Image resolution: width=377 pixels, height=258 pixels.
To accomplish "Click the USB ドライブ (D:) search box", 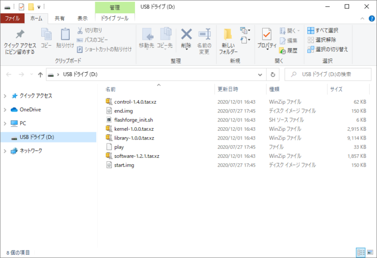I will [328, 74].
